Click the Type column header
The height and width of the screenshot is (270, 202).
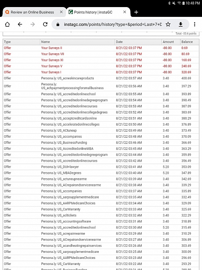(7, 42)
